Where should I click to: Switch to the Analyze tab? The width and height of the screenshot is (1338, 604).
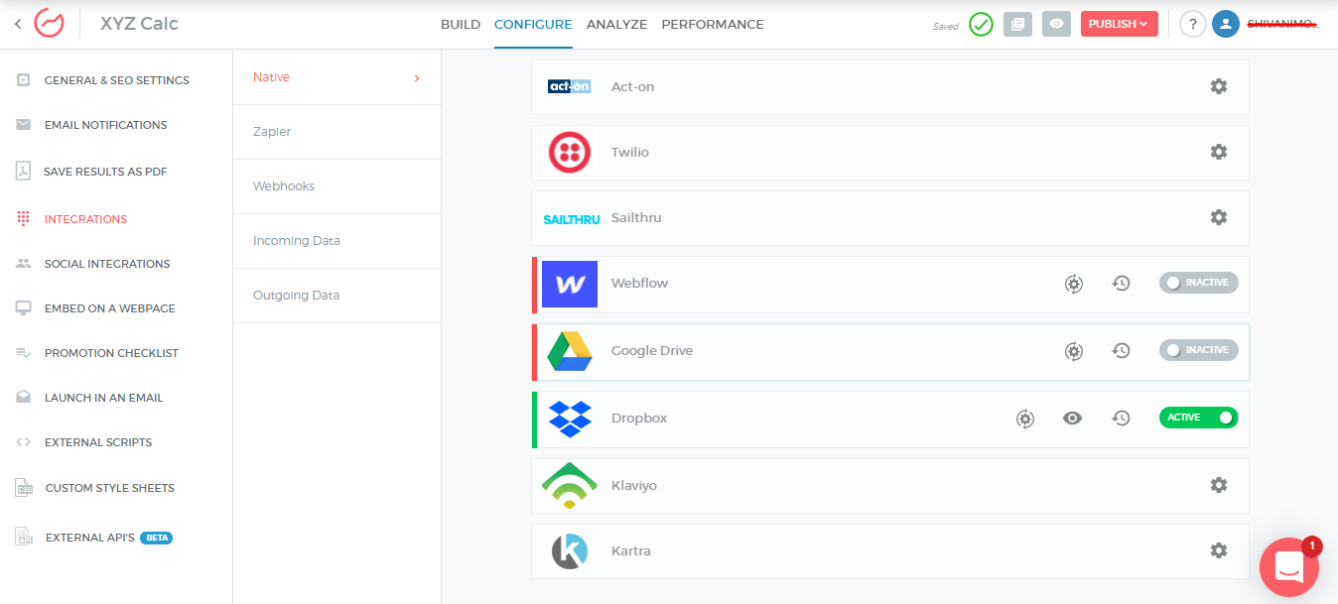[x=616, y=24]
